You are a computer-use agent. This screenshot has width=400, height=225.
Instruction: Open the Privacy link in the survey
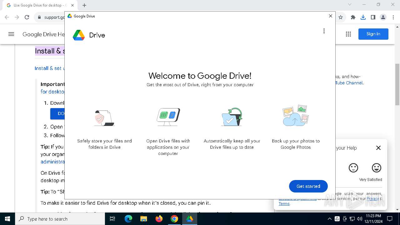[x=372, y=198]
